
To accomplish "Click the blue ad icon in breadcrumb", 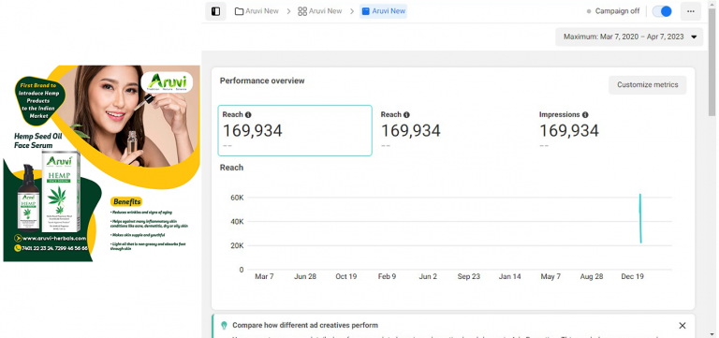I will tap(365, 11).
